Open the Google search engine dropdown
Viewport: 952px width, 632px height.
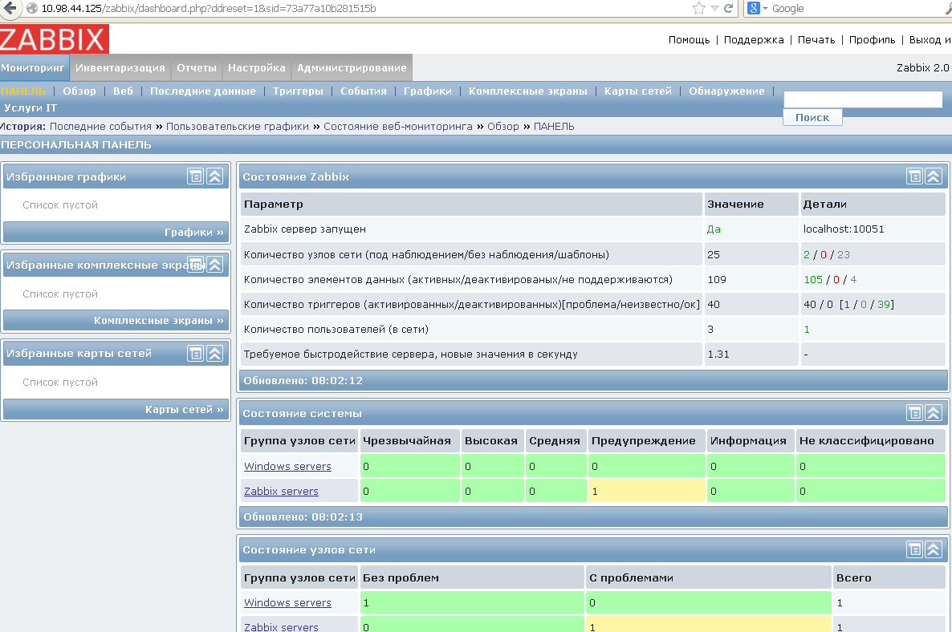pyautogui.click(x=761, y=8)
